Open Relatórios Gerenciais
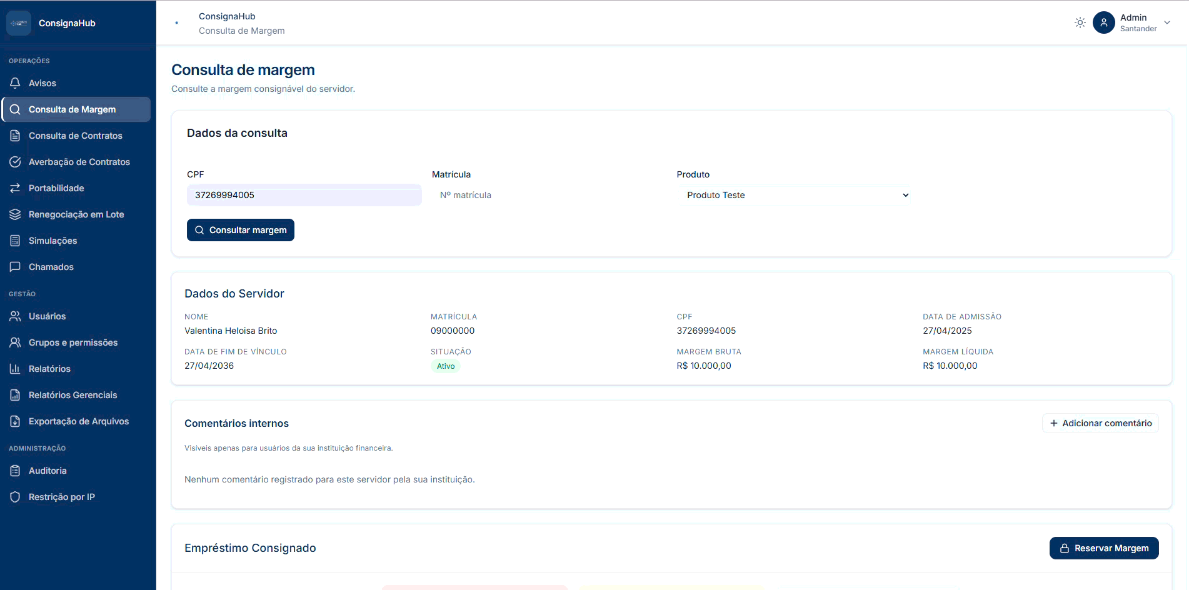 (x=76, y=395)
